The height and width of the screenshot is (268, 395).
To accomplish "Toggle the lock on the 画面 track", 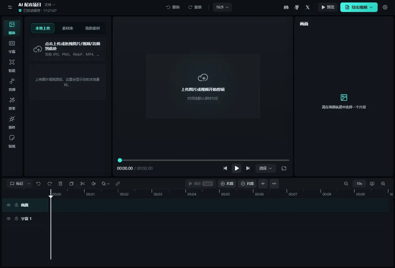I will [16, 205].
